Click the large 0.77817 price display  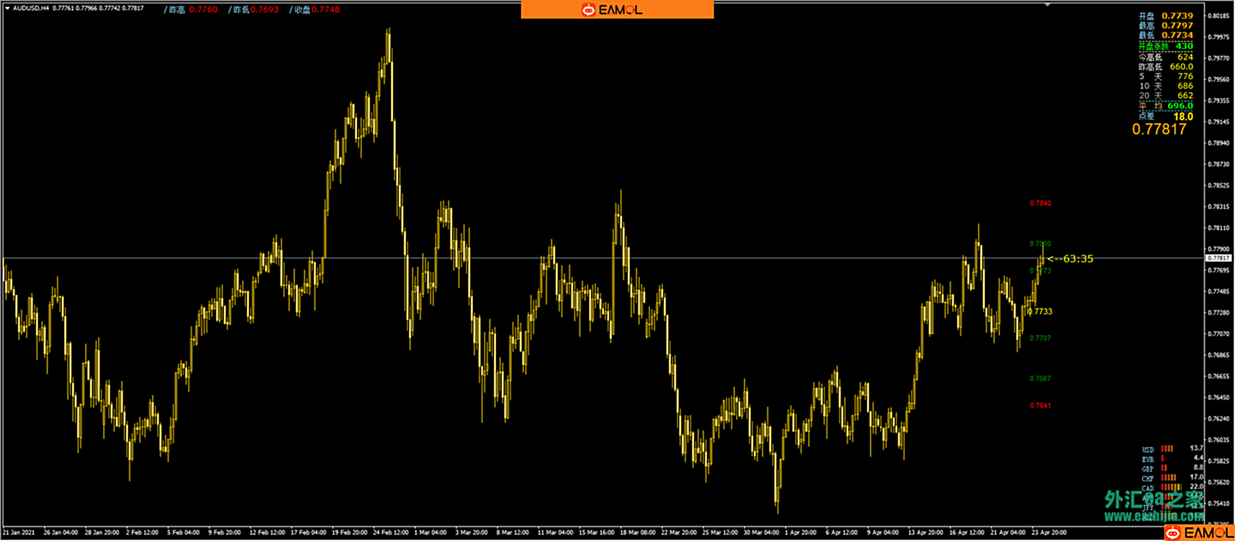click(x=1158, y=129)
